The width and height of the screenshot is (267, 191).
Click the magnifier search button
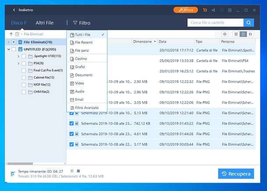pyautogui.click(x=249, y=23)
